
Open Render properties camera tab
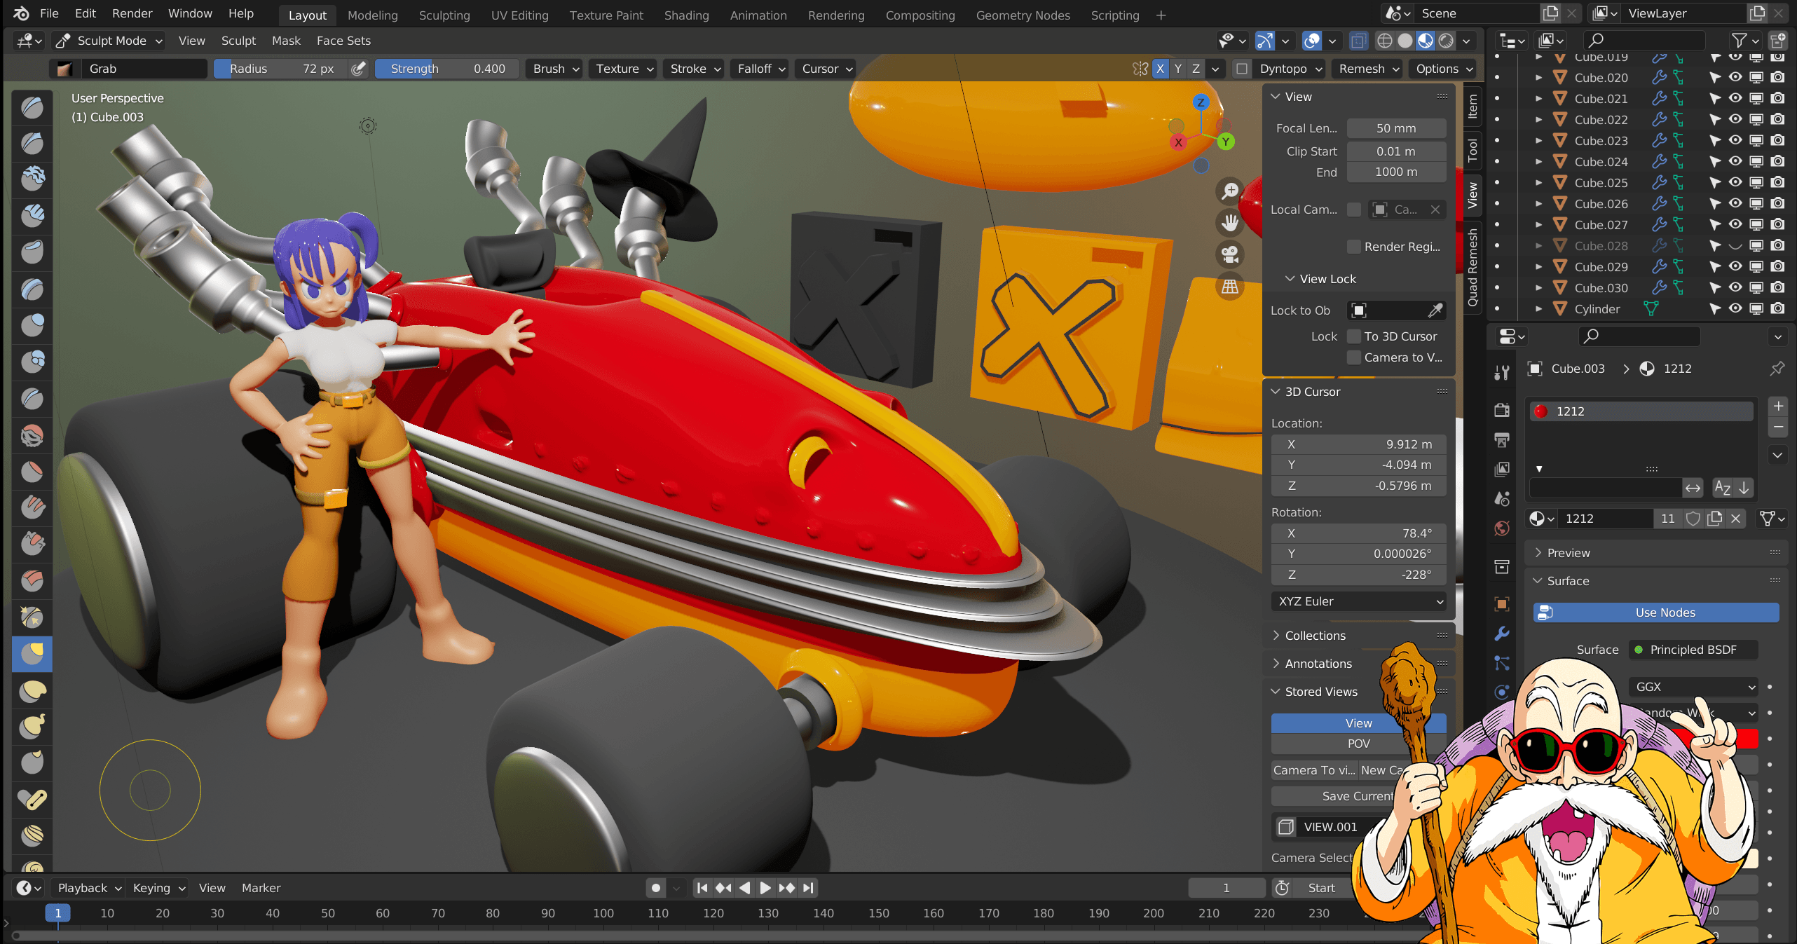click(1501, 409)
